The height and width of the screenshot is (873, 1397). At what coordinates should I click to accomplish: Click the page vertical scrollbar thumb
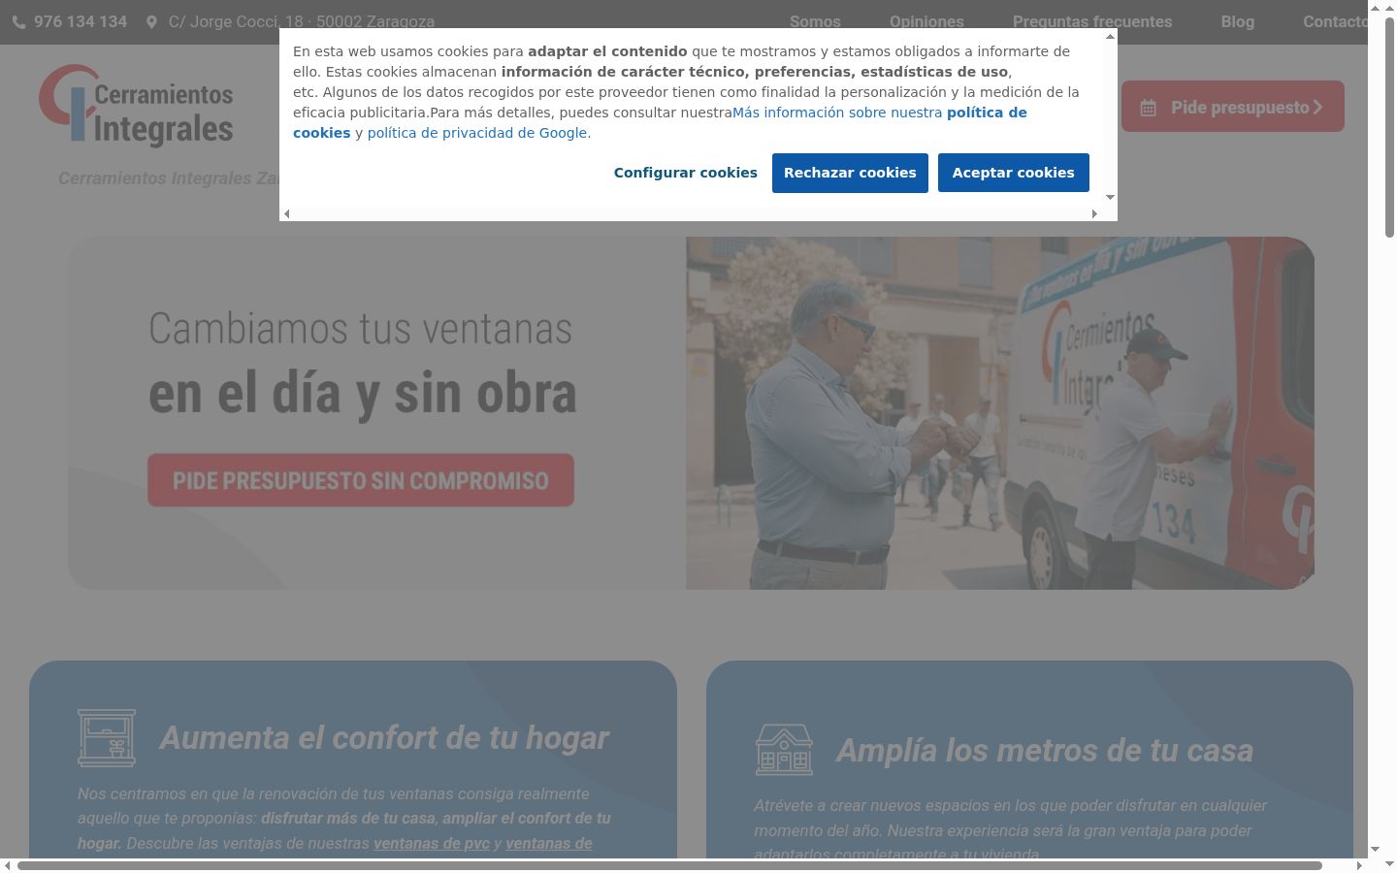coord(1389,126)
